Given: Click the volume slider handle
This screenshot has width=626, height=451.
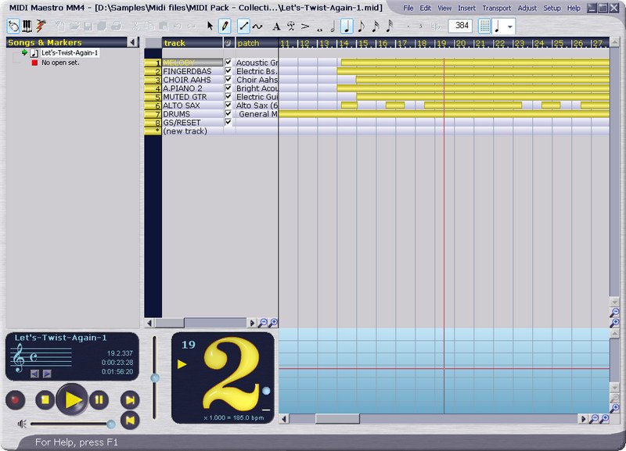Looking at the screenshot, I should (111, 424).
